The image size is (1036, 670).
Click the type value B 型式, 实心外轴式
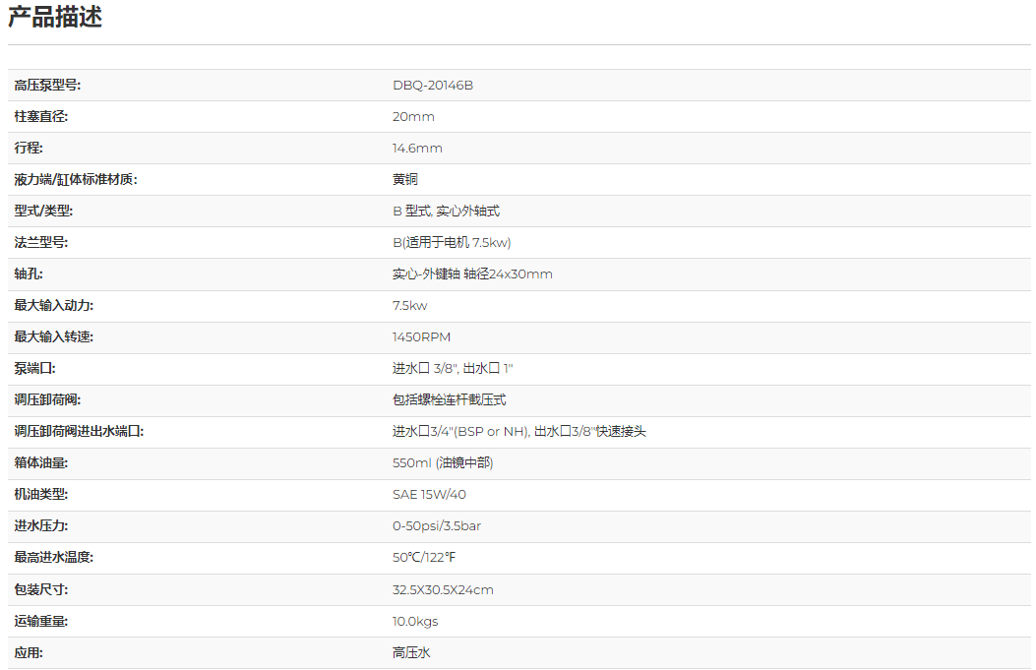click(447, 212)
